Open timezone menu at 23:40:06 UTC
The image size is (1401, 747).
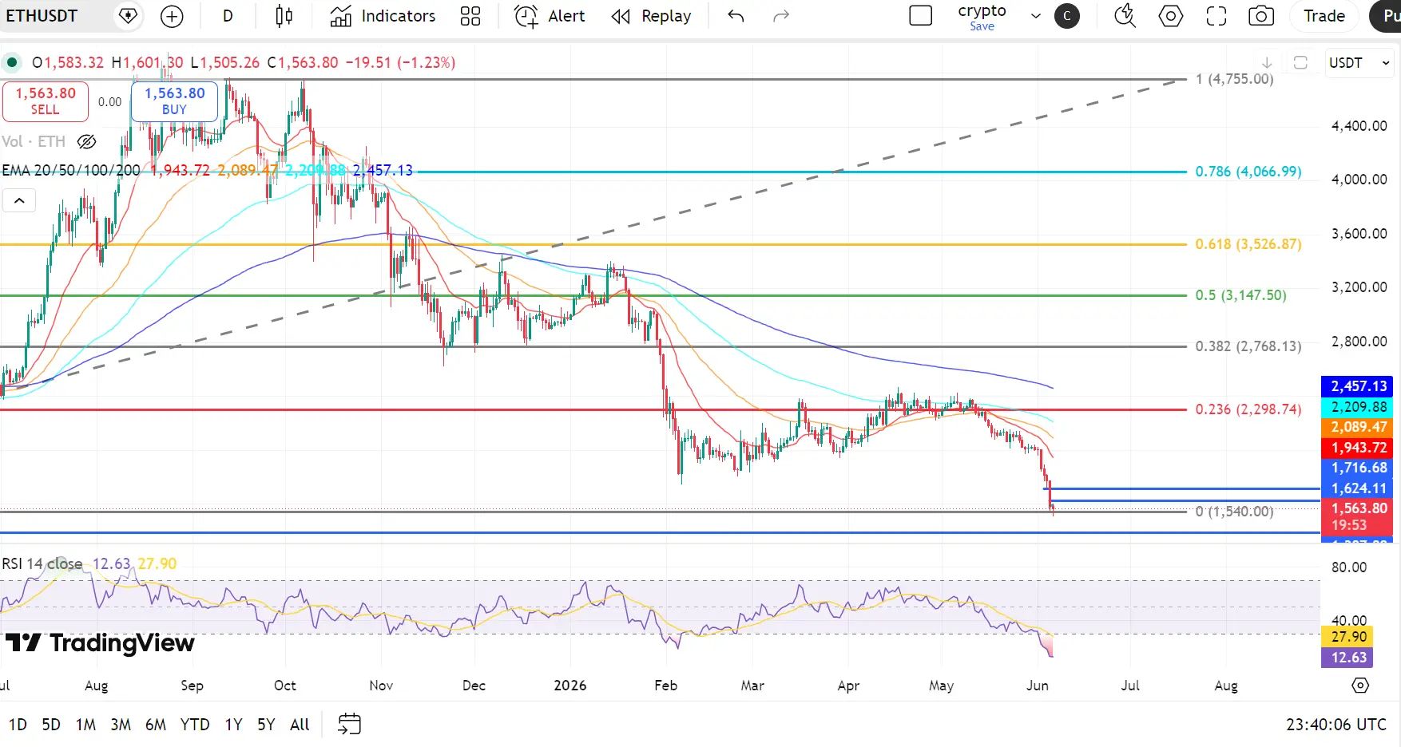pyautogui.click(x=1336, y=725)
